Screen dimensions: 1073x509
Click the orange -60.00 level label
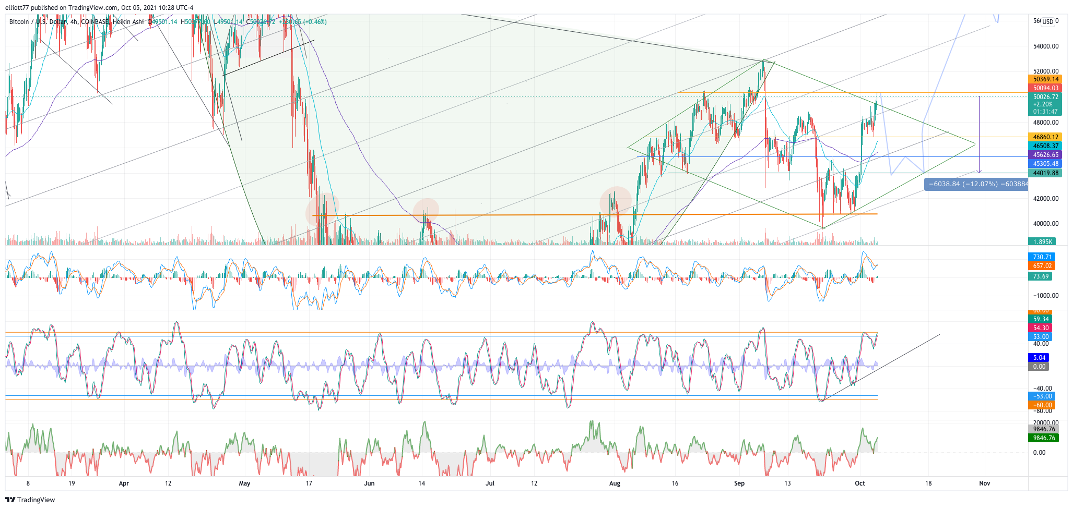[x=1042, y=405]
